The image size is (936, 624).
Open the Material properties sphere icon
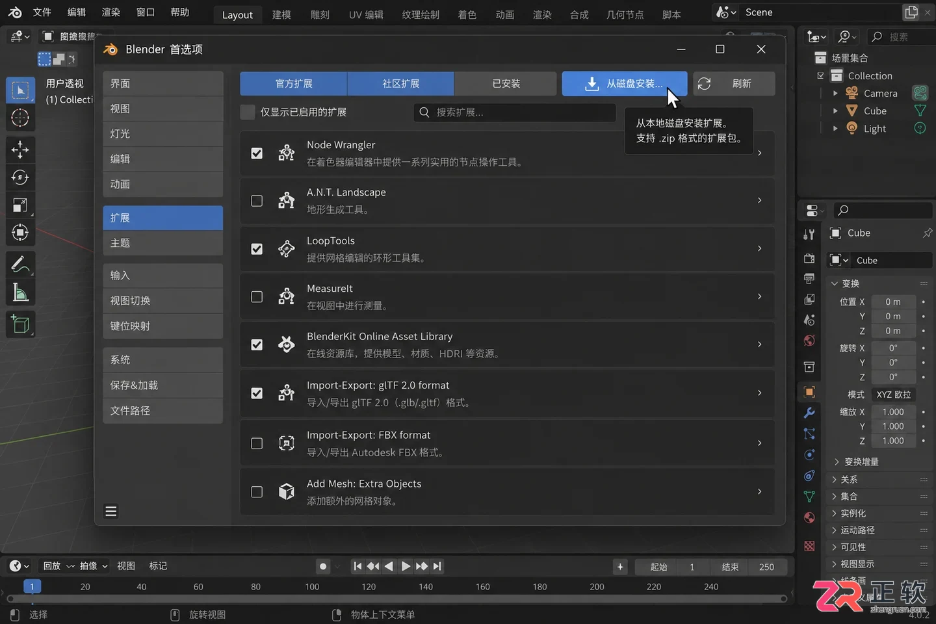click(x=809, y=517)
